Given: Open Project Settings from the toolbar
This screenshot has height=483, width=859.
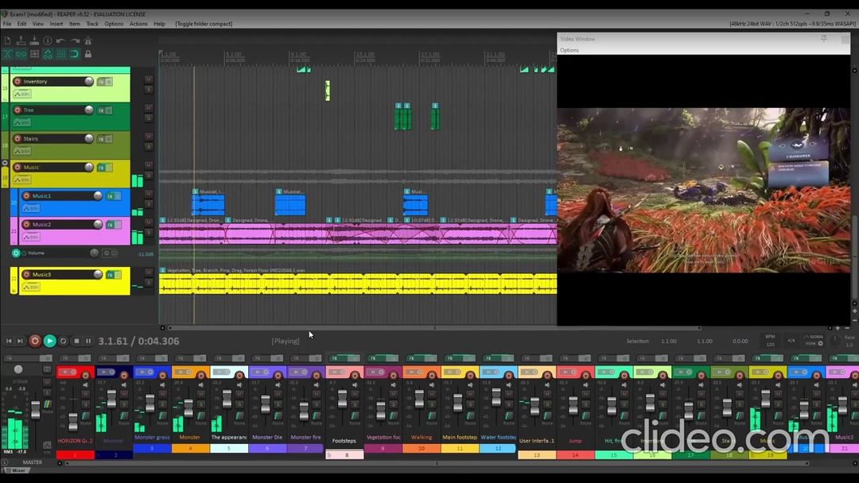Looking at the screenshot, I should (x=48, y=41).
